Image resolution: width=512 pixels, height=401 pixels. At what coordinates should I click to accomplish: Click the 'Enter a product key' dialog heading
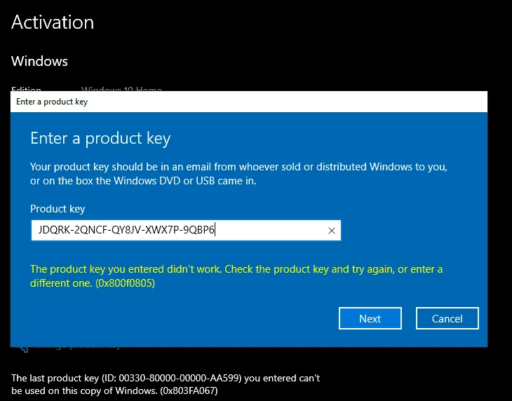[100, 138]
